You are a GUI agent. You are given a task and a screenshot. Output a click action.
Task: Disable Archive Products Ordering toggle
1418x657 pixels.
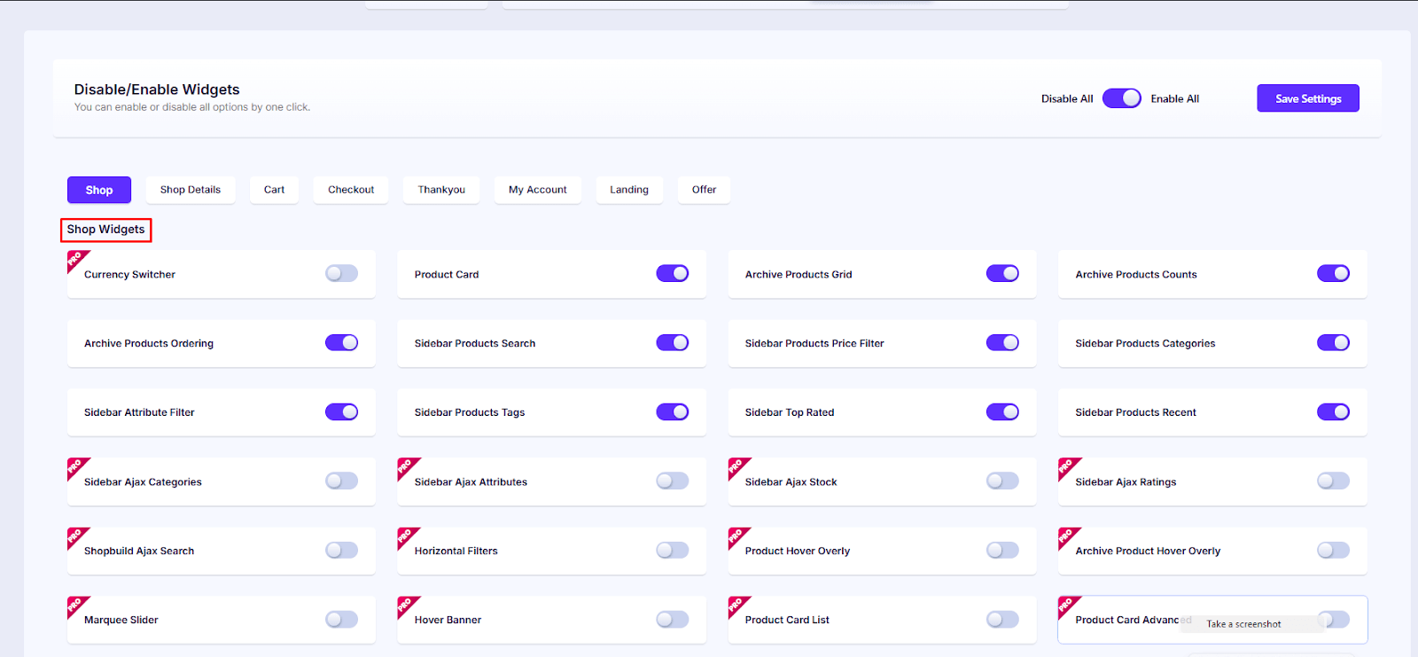(x=341, y=342)
